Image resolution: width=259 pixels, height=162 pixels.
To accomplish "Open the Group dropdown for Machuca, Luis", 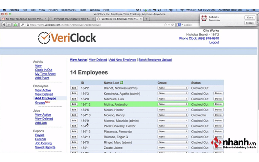I will pos(173,99).
